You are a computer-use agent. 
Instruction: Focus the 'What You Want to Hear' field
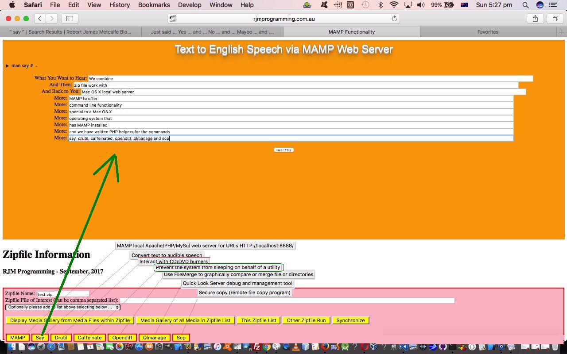click(311, 79)
